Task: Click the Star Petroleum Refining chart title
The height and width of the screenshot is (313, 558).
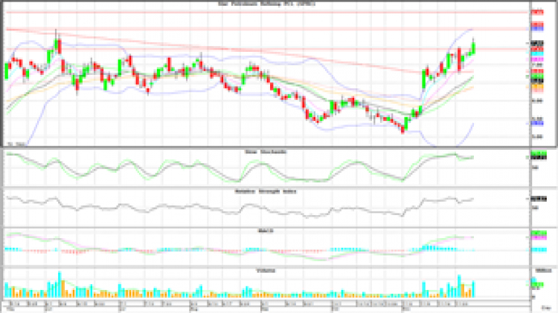Action: 267,4
